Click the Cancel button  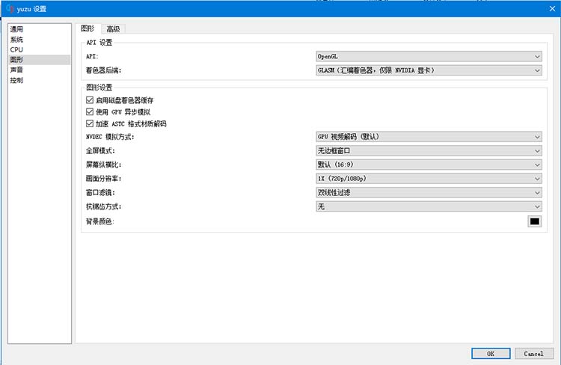coord(533,353)
